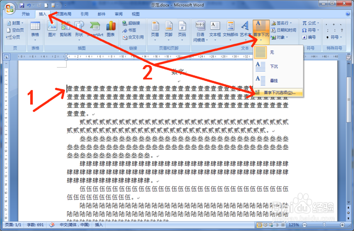Click zoom in plus button
354x231 pixels.
point(342,225)
